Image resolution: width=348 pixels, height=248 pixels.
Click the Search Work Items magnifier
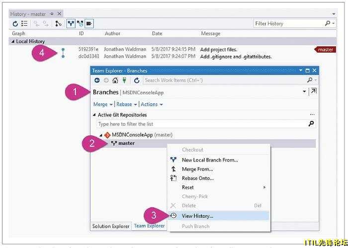[x=310, y=80]
